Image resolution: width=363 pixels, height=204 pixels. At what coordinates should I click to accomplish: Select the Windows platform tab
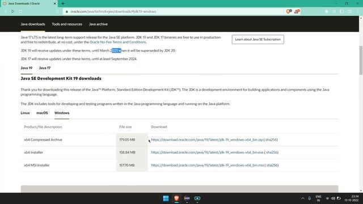click(62, 113)
